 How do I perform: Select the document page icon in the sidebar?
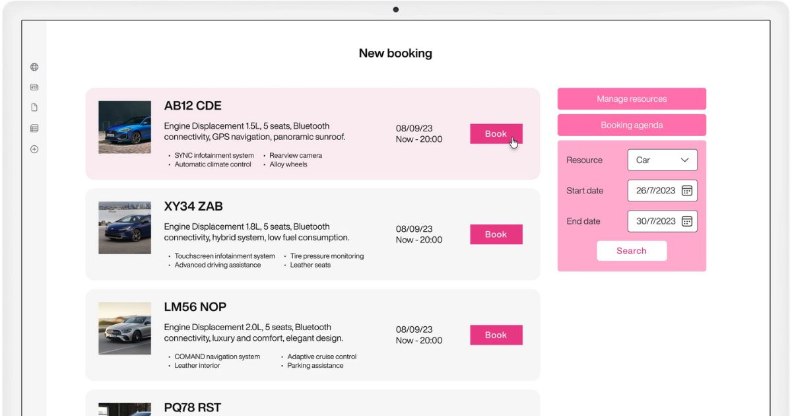[34, 108]
